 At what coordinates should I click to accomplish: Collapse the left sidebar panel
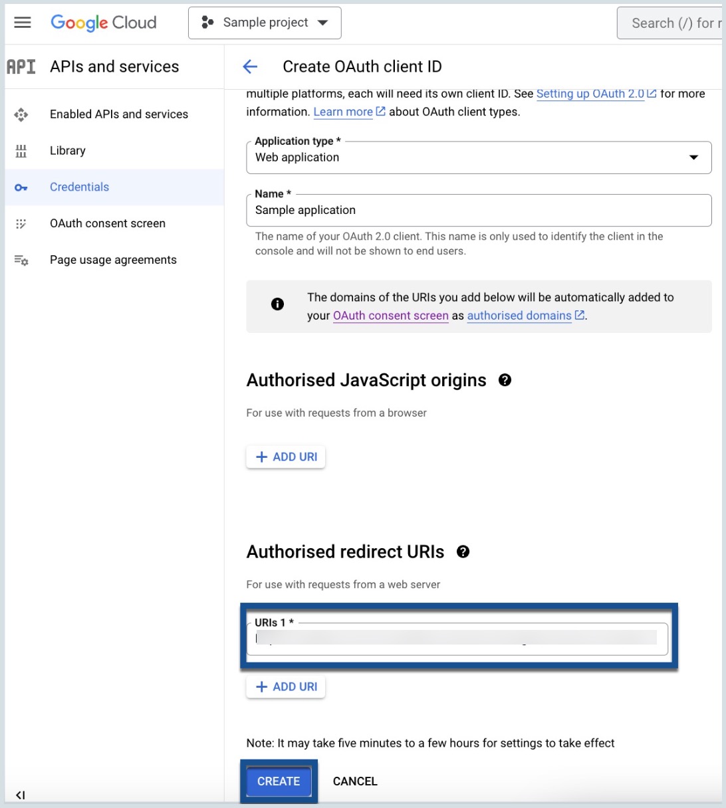pyautogui.click(x=21, y=795)
